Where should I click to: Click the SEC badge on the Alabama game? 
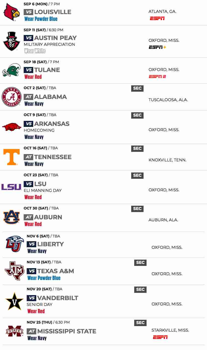pyautogui.click(x=137, y=88)
